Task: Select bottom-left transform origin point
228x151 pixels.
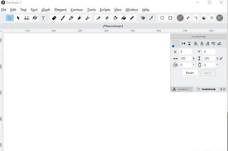Action: tap(173, 46)
